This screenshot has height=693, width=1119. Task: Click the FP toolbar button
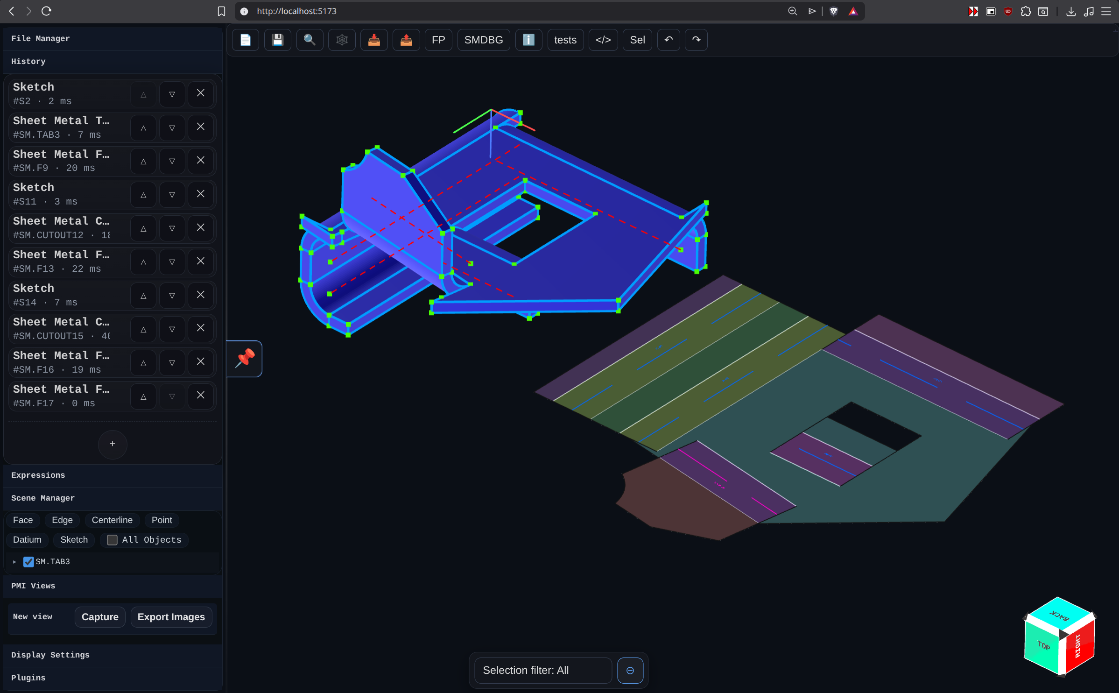(x=438, y=40)
